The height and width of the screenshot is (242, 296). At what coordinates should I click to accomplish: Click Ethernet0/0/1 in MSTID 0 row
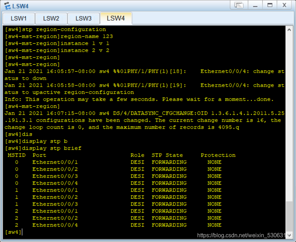(55, 162)
